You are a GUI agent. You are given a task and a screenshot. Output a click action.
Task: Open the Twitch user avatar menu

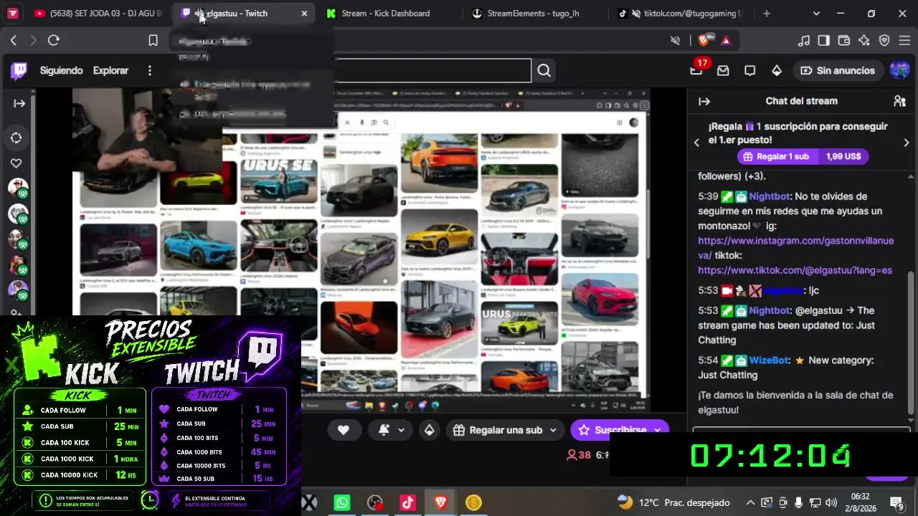(x=899, y=70)
